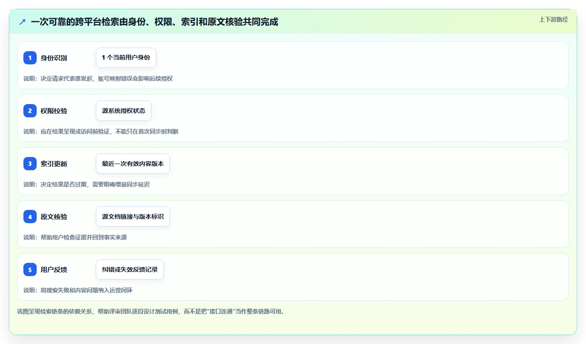Image resolution: width=586 pixels, height=344 pixels.
Task: Click the note 帮助用户检查证据并回到事实来源
Action: point(84,237)
